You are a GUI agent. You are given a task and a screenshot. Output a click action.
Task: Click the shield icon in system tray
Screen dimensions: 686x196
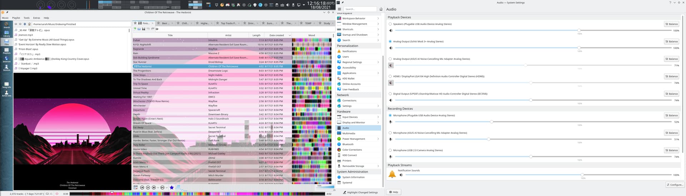pyautogui.click(x=255, y=5)
